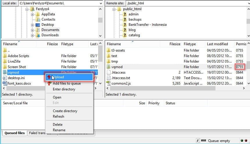Click Rename in the context menu
Image resolution: width=250 pixels, height=144 pixels.
tap(59, 130)
